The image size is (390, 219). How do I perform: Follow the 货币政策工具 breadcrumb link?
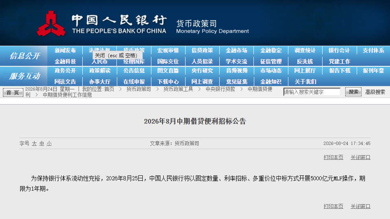click(178, 89)
